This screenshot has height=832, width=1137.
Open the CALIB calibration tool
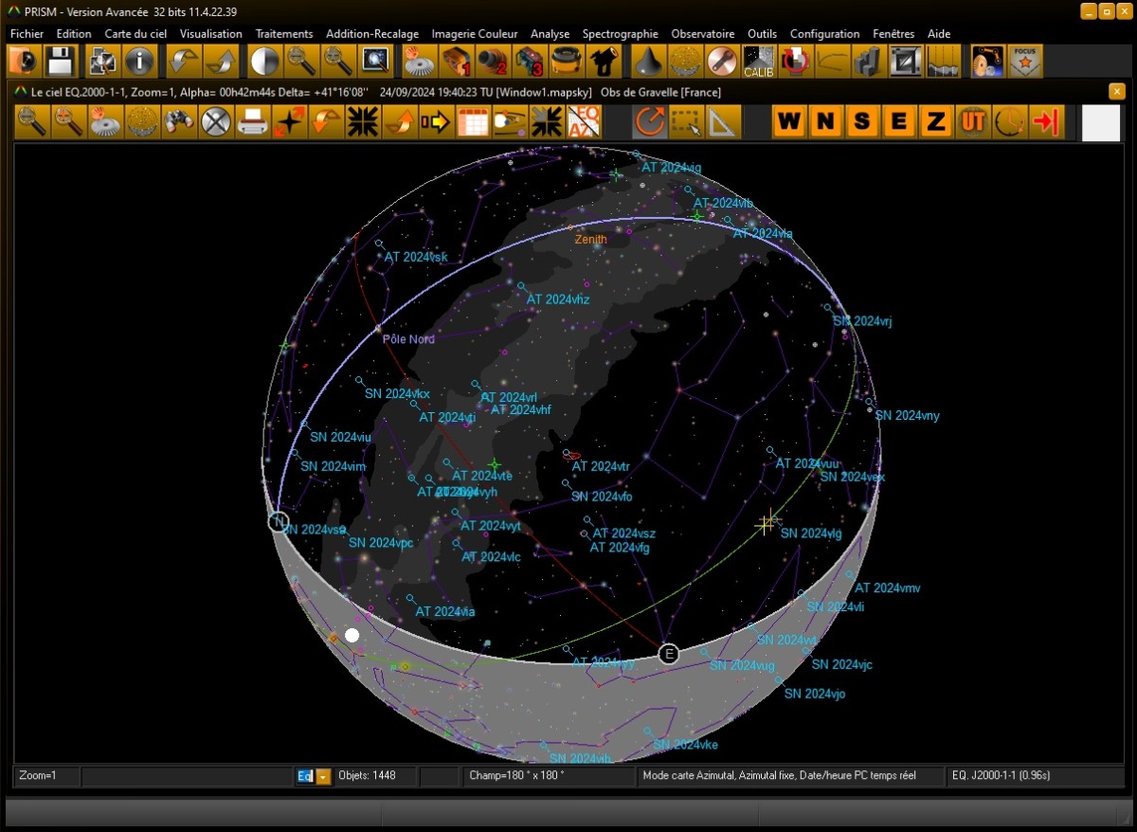(759, 62)
